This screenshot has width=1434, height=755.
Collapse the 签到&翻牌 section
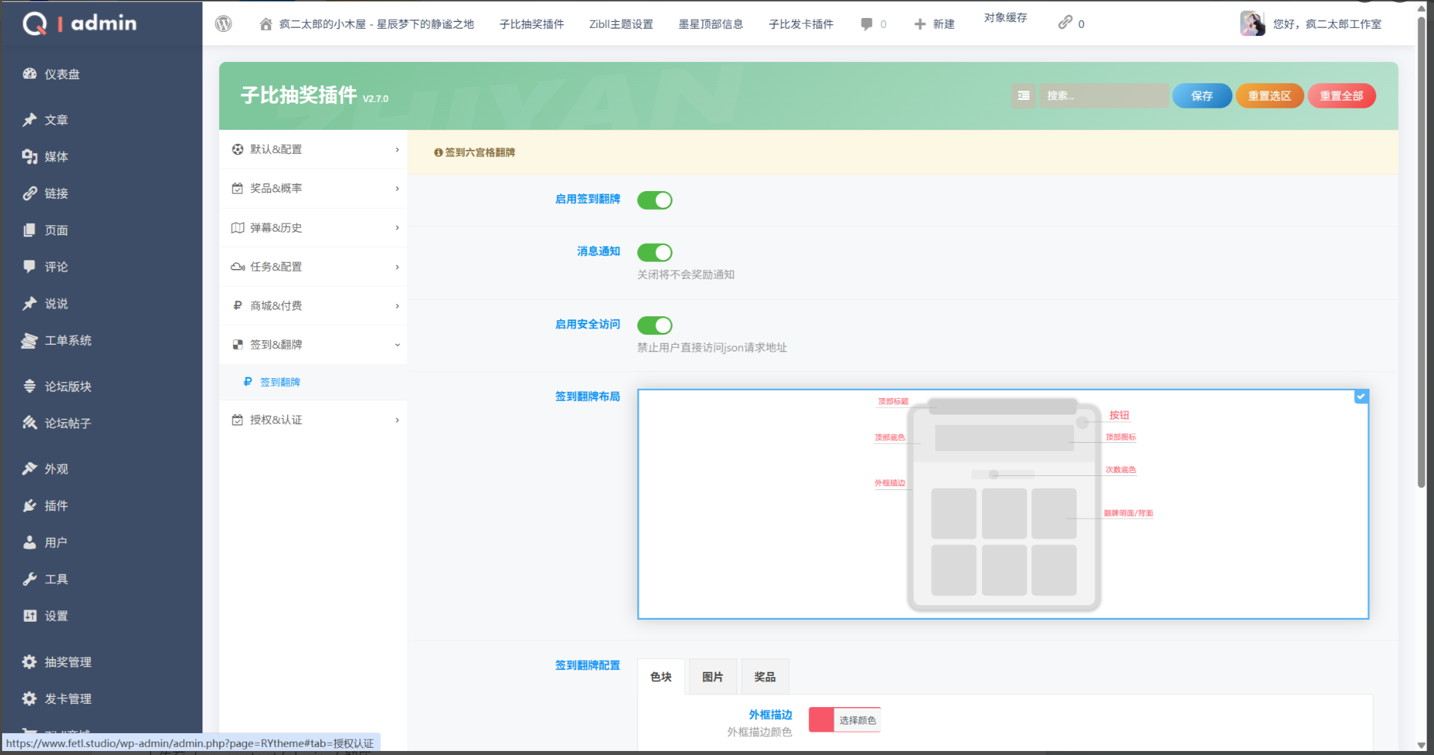(x=314, y=345)
